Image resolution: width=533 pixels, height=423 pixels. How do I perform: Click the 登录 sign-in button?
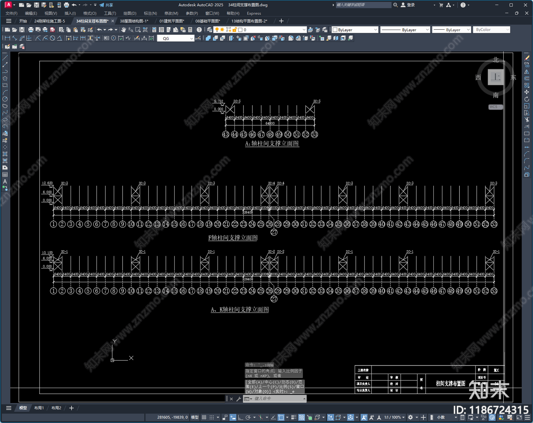pyautogui.click(x=408, y=5)
